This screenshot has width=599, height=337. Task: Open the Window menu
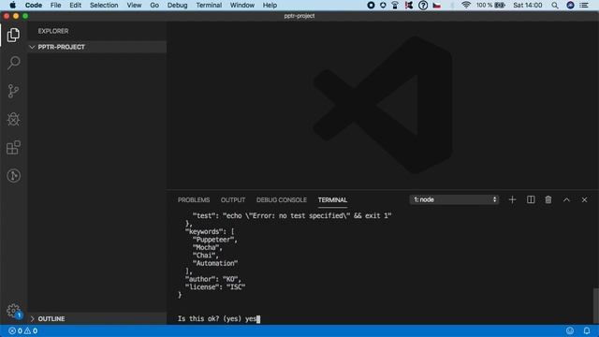[242, 6]
